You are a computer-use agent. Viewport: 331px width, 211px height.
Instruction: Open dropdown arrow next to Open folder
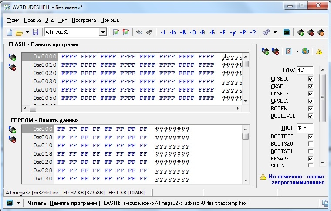click(27, 32)
